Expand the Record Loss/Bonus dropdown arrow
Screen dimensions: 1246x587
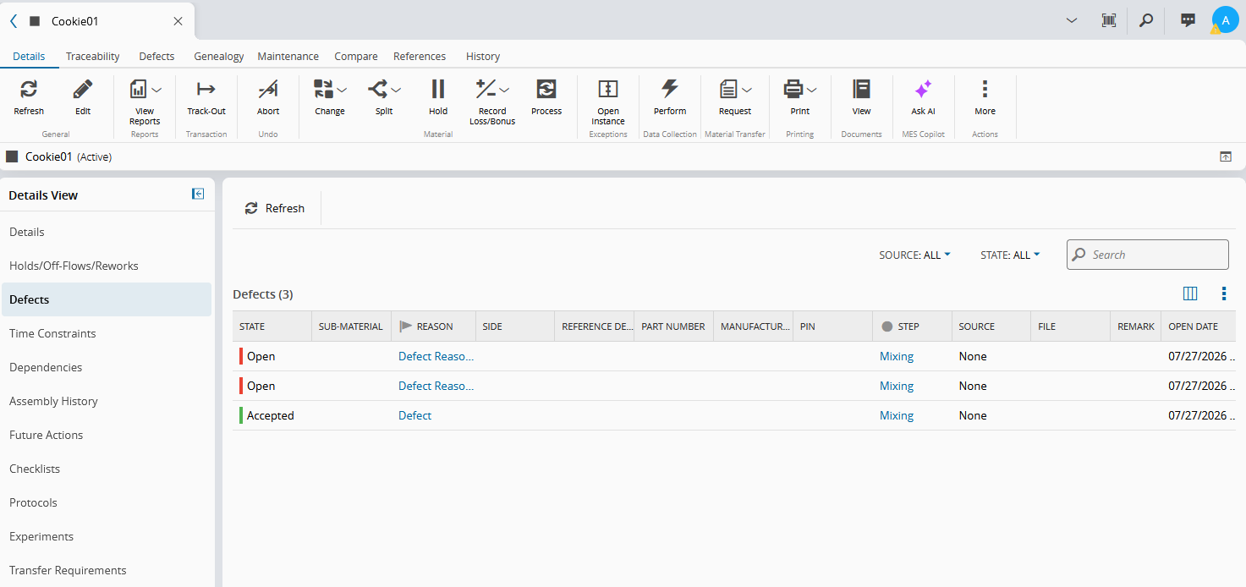pos(504,90)
